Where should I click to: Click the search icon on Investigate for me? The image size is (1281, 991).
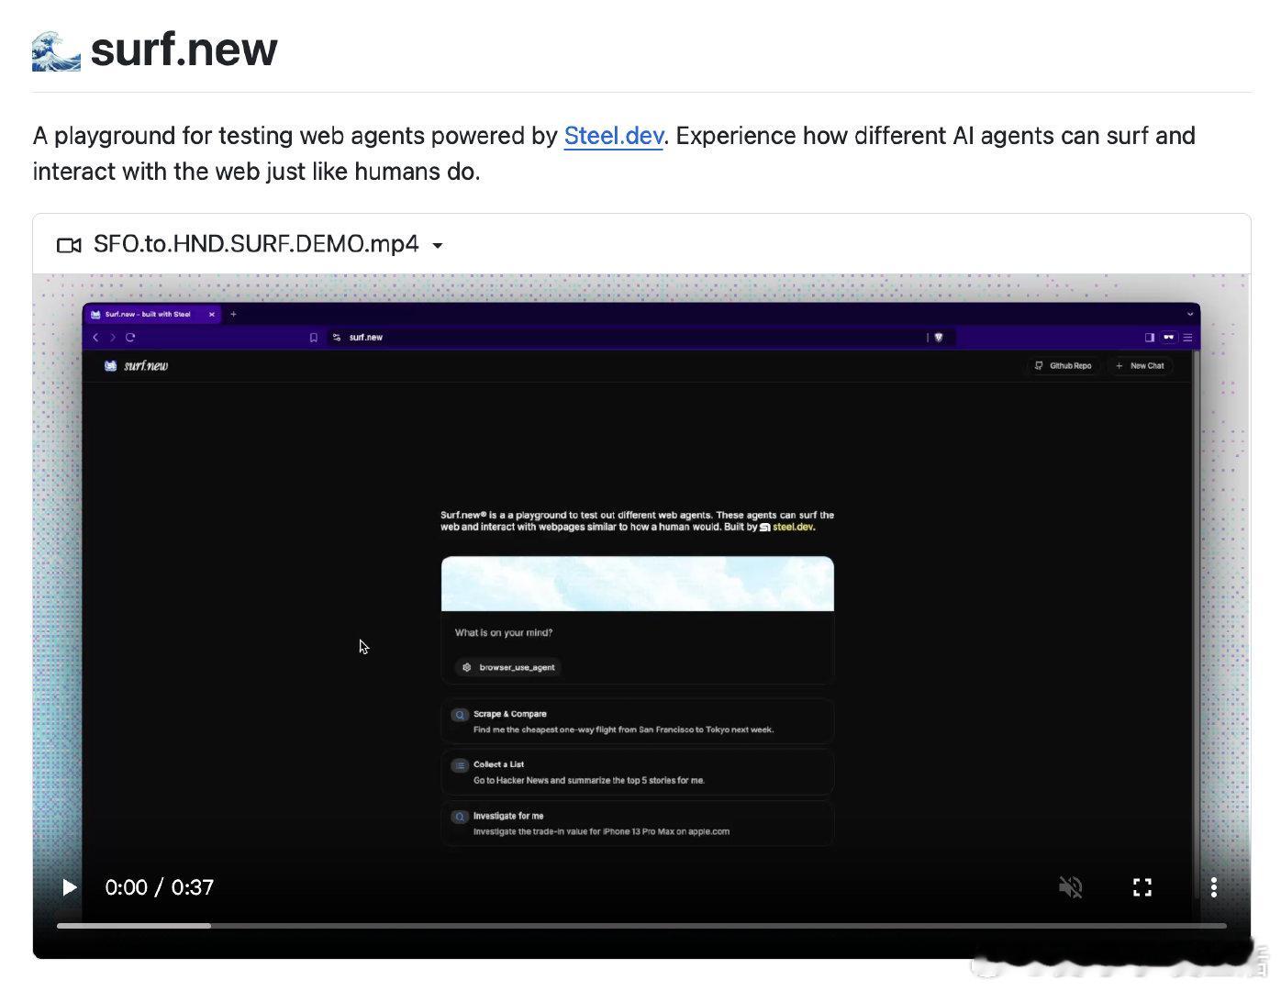tap(460, 816)
